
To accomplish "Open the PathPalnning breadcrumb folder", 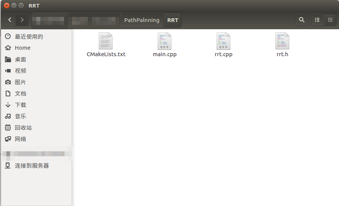I will point(142,20).
